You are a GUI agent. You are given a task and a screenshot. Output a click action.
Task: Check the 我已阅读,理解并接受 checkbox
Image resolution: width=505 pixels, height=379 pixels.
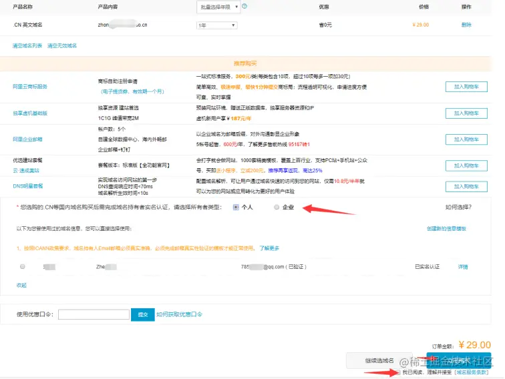tap(399, 372)
